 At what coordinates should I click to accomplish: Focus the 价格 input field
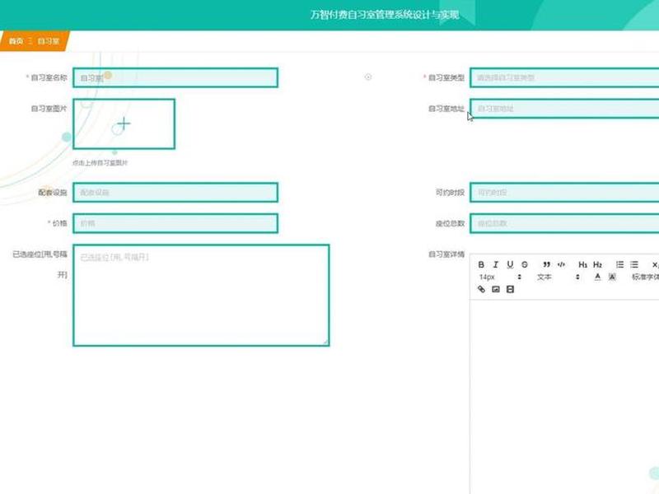(x=175, y=223)
